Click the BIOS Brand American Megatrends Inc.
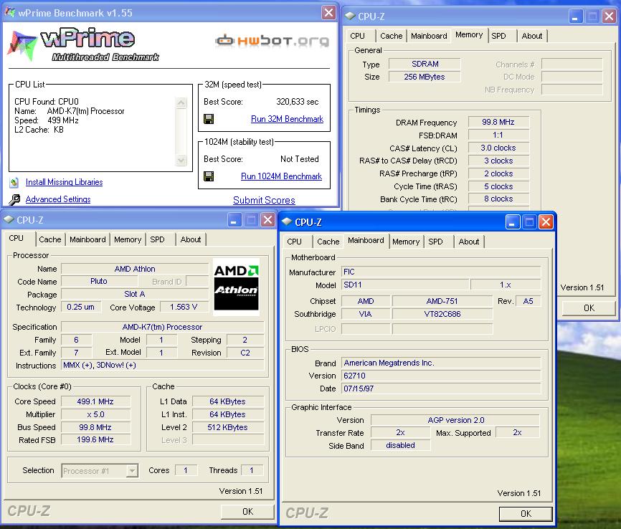Image resolution: width=621 pixels, height=529 pixels. click(441, 363)
